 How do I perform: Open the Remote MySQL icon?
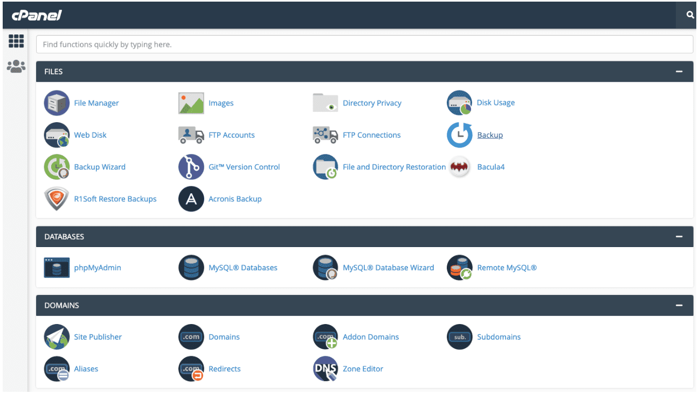pyautogui.click(x=460, y=268)
